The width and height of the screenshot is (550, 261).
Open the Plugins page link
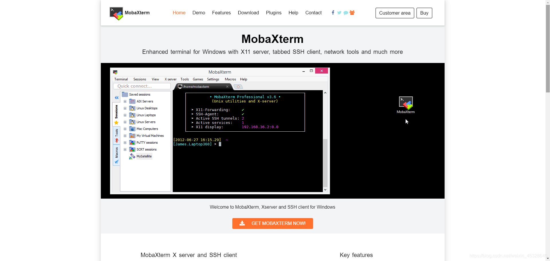tap(274, 13)
